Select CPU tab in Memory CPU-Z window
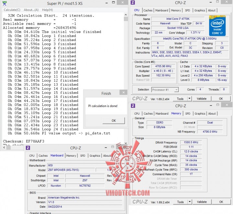233x214 pixels. 137,114
